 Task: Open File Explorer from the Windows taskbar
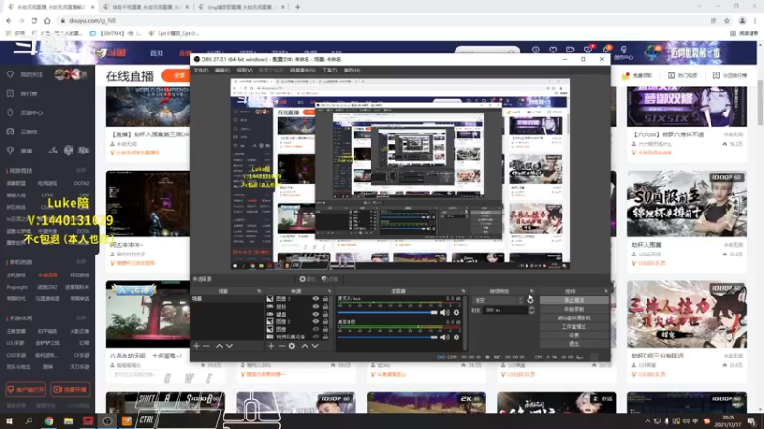(x=68, y=420)
